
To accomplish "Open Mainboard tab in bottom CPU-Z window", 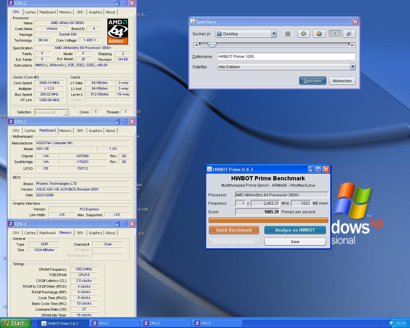I will pyautogui.click(x=47, y=233).
